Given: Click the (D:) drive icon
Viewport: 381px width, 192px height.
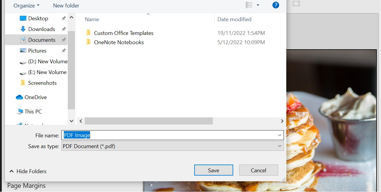Looking at the screenshot, I should pyautogui.click(x=23, y=62).
